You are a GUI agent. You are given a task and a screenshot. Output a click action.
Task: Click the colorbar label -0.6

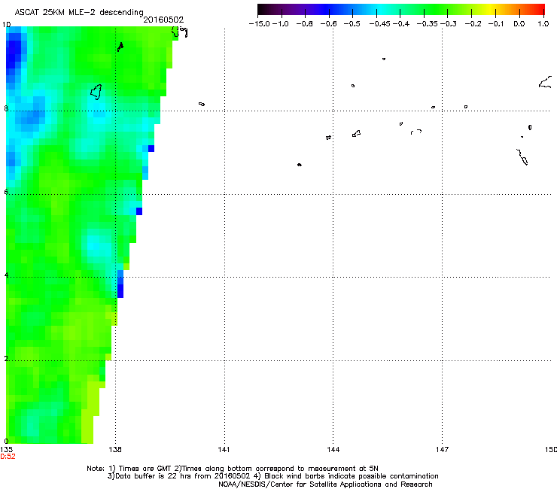pos(329,24)
